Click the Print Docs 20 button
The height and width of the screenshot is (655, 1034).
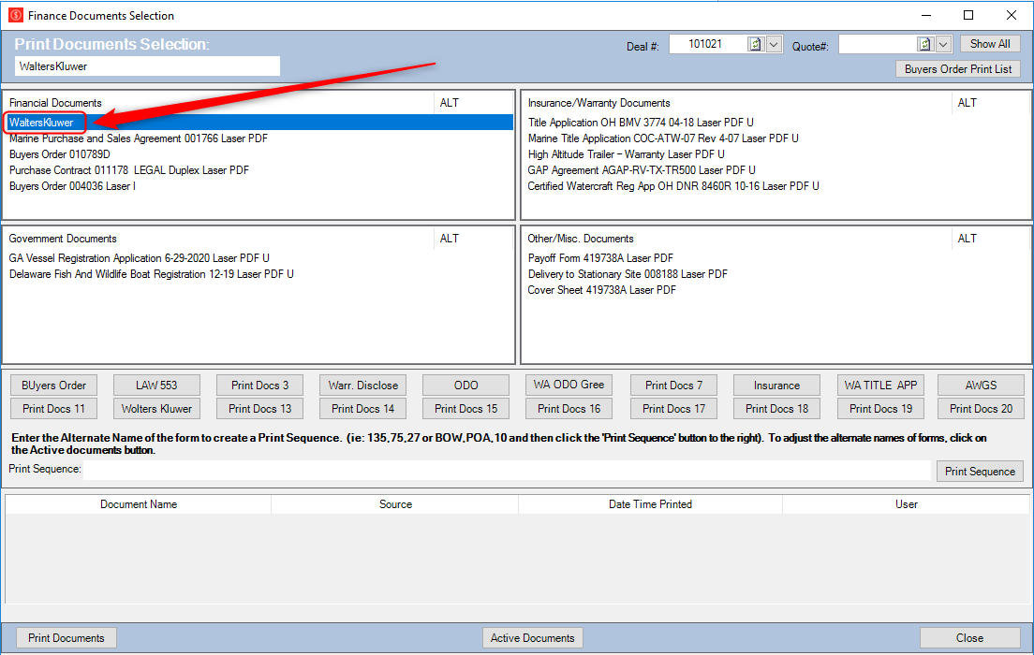point(981,409)
